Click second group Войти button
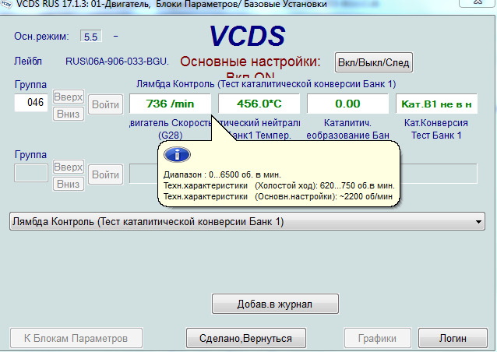Screen dimensions: 497x352 pos(105,174)
